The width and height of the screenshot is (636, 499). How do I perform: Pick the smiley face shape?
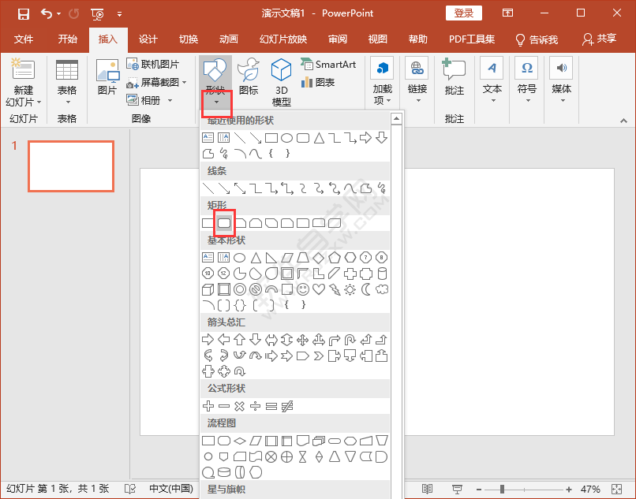[x=303, y=289]
